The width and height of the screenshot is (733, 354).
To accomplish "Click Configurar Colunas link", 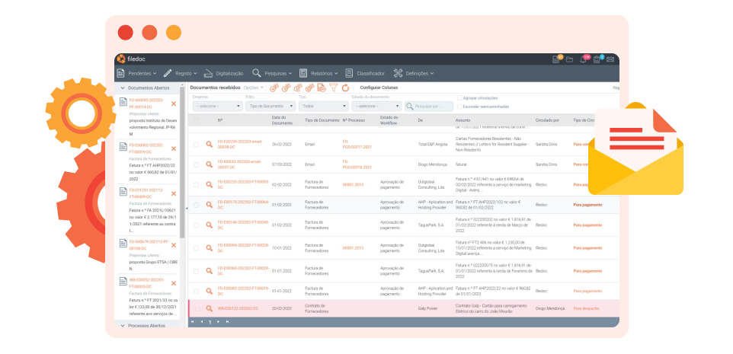I will click(379, 88).
